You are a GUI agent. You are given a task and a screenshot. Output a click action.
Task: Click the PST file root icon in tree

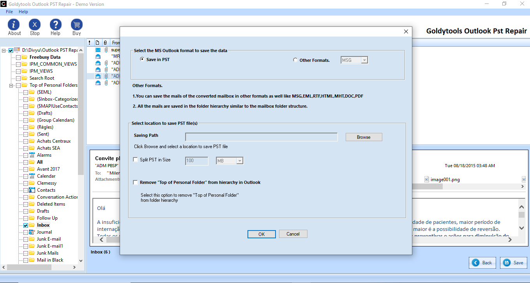click(17, 50)
